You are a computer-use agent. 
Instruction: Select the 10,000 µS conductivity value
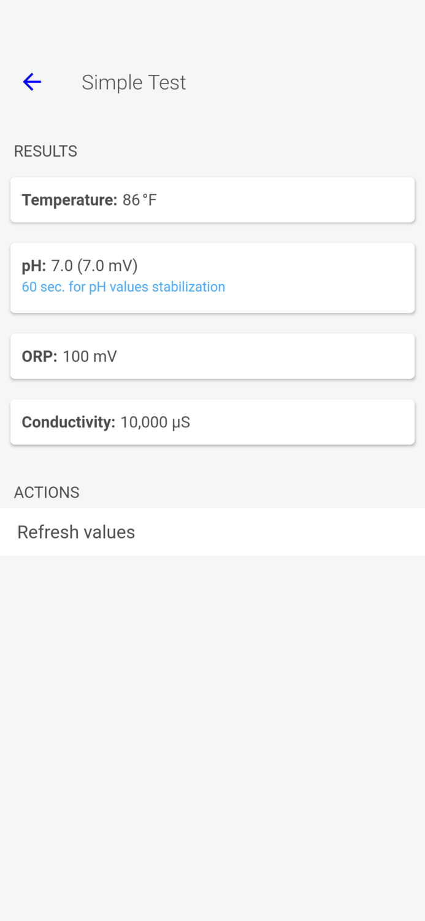click(x=155, y=422)
